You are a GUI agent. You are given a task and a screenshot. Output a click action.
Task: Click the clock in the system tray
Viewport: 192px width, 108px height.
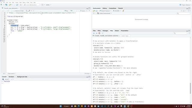189,106
